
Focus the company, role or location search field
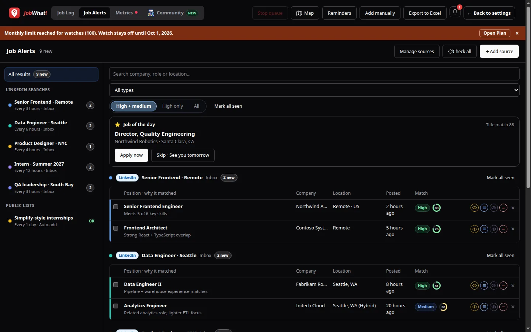click(314, 74)
